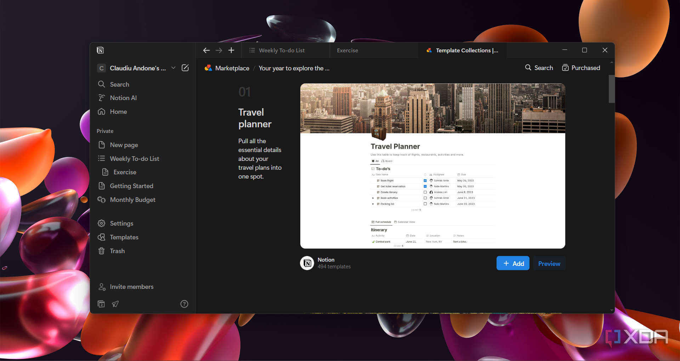Screen dimensions: 680x361
Task: Open Weekly To-do List in the sidebar
Action: pos(143,159)
